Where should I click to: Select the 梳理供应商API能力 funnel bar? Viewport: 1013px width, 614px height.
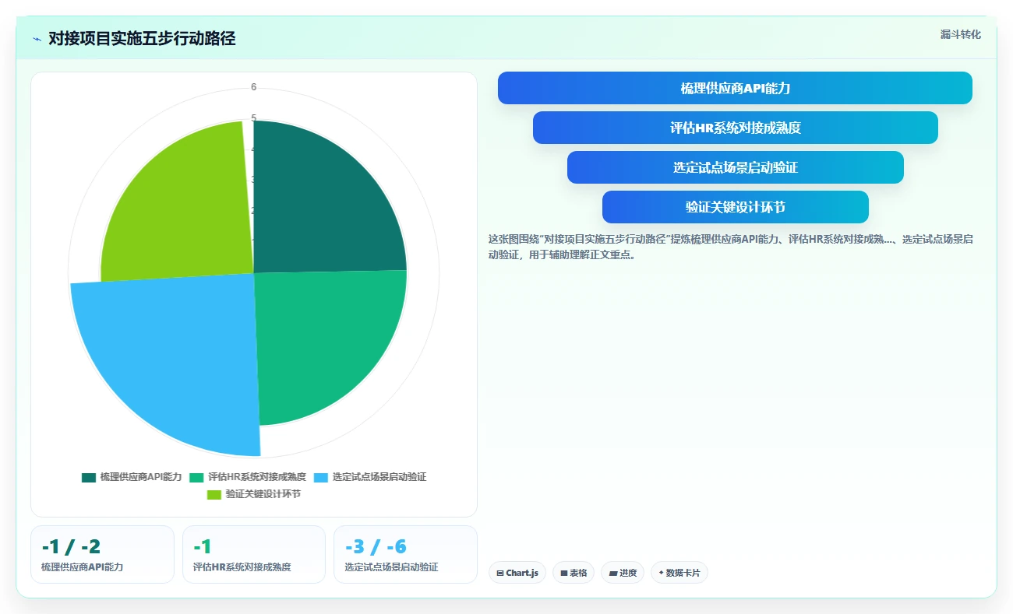[735, 88]
